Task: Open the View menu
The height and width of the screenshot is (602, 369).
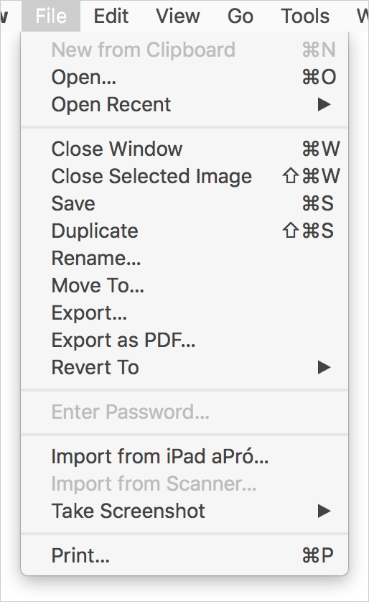Action: coord(177,16)
